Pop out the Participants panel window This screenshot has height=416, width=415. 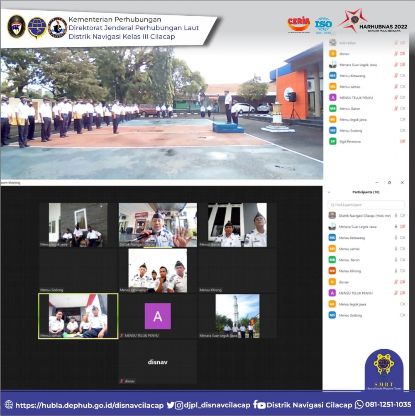coord(389,183)
